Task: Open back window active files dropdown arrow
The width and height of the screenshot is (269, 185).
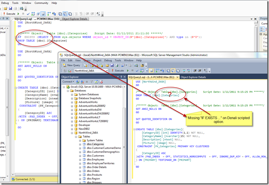Action: tap(251, 19)
